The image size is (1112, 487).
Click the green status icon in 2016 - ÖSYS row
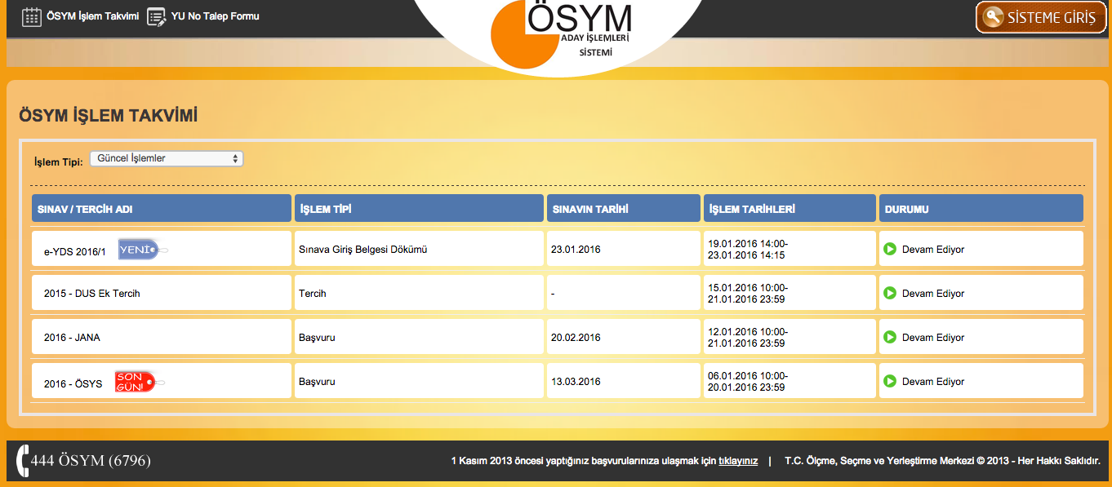(x=890, y=381)
